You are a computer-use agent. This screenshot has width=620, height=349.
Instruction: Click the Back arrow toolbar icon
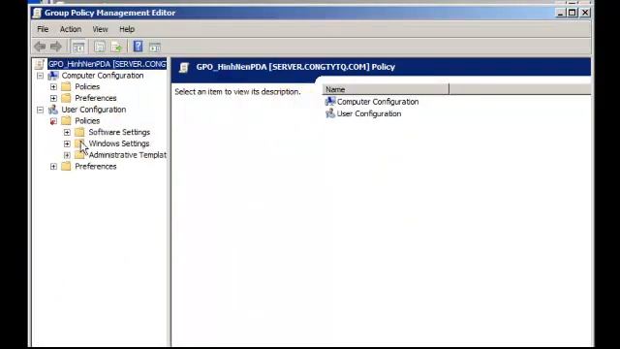(x=40, y=47)
